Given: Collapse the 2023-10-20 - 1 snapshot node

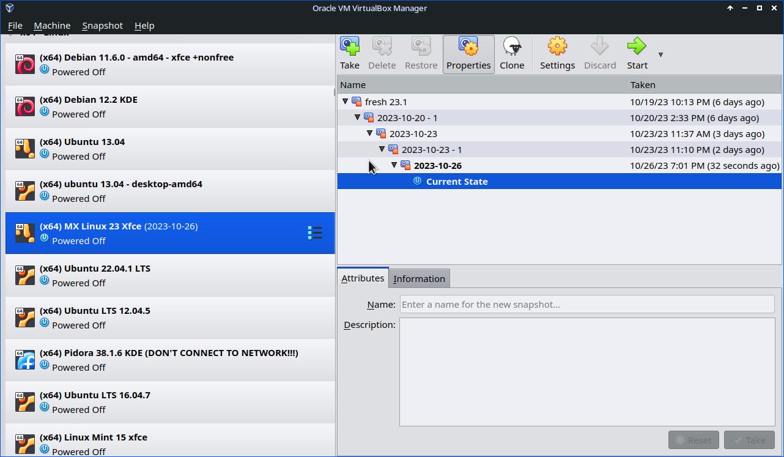Looking at the screenshot, I should (357, 117).
